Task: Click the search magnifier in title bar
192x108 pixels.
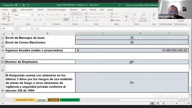Action: pyautogui.click(x=120, y=5)
